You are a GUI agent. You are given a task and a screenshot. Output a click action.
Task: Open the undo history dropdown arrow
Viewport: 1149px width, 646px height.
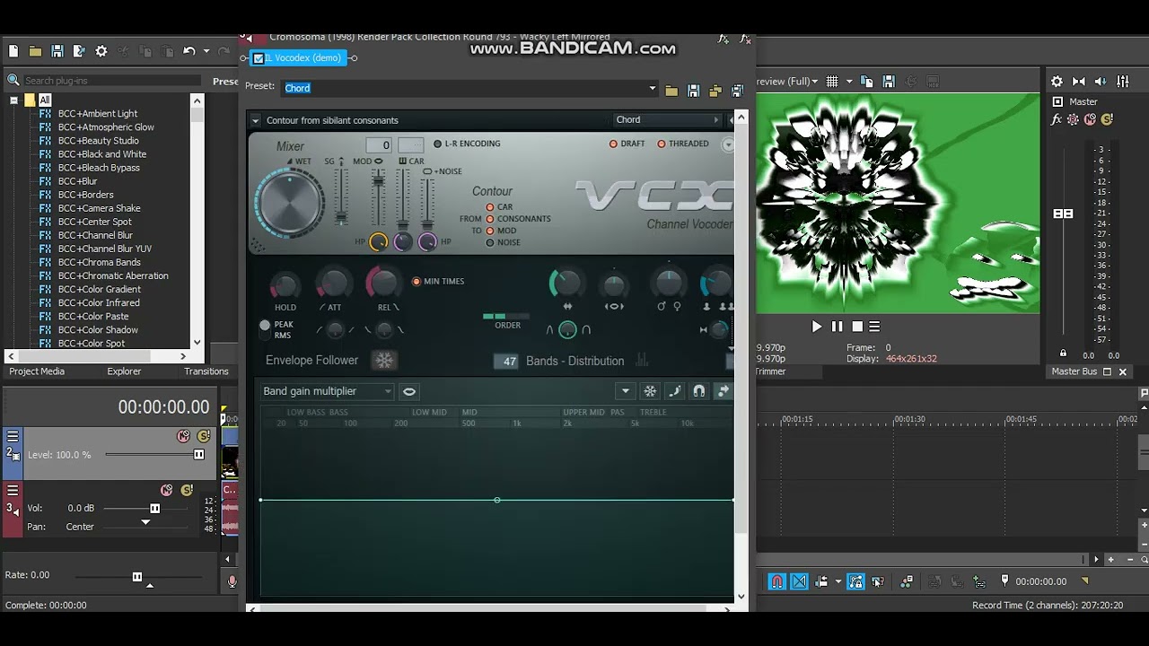pyautogui.click(x=206, y=51)
